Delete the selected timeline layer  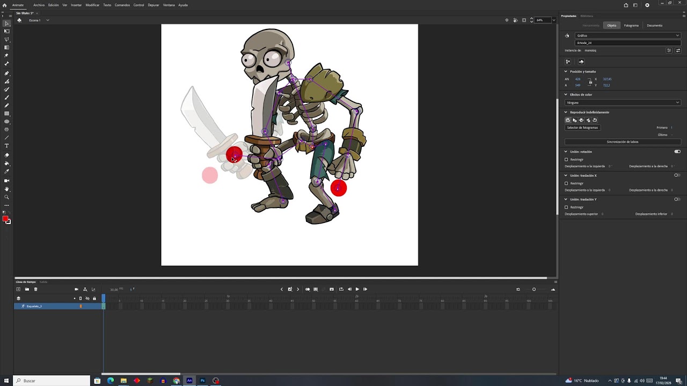[x=35, y=289]
